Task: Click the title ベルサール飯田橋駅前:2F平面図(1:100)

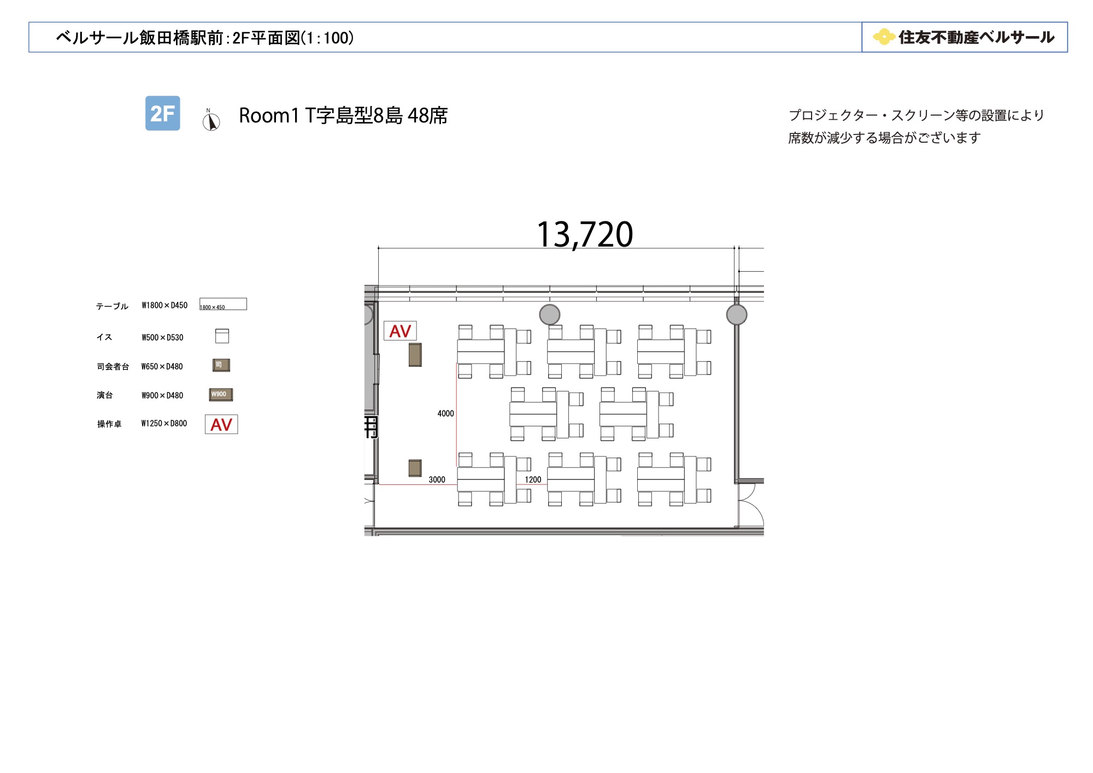Action: click(205, 38)
